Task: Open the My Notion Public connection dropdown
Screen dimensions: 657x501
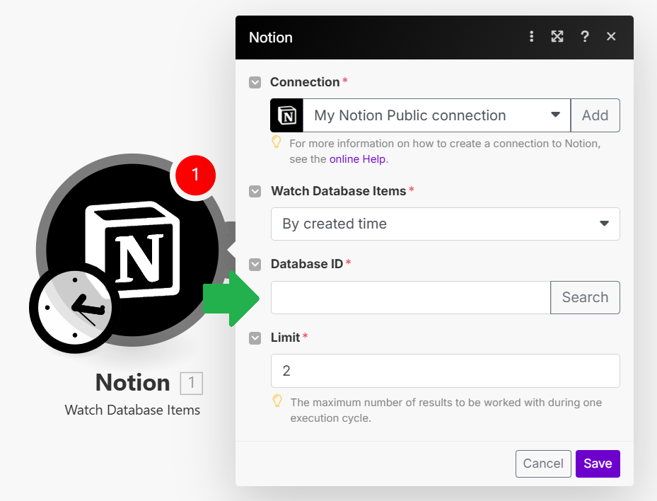Action: (436, 115)
